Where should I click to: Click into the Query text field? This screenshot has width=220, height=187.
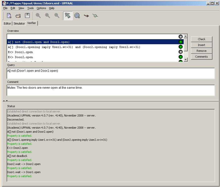[x=111, y=73]
